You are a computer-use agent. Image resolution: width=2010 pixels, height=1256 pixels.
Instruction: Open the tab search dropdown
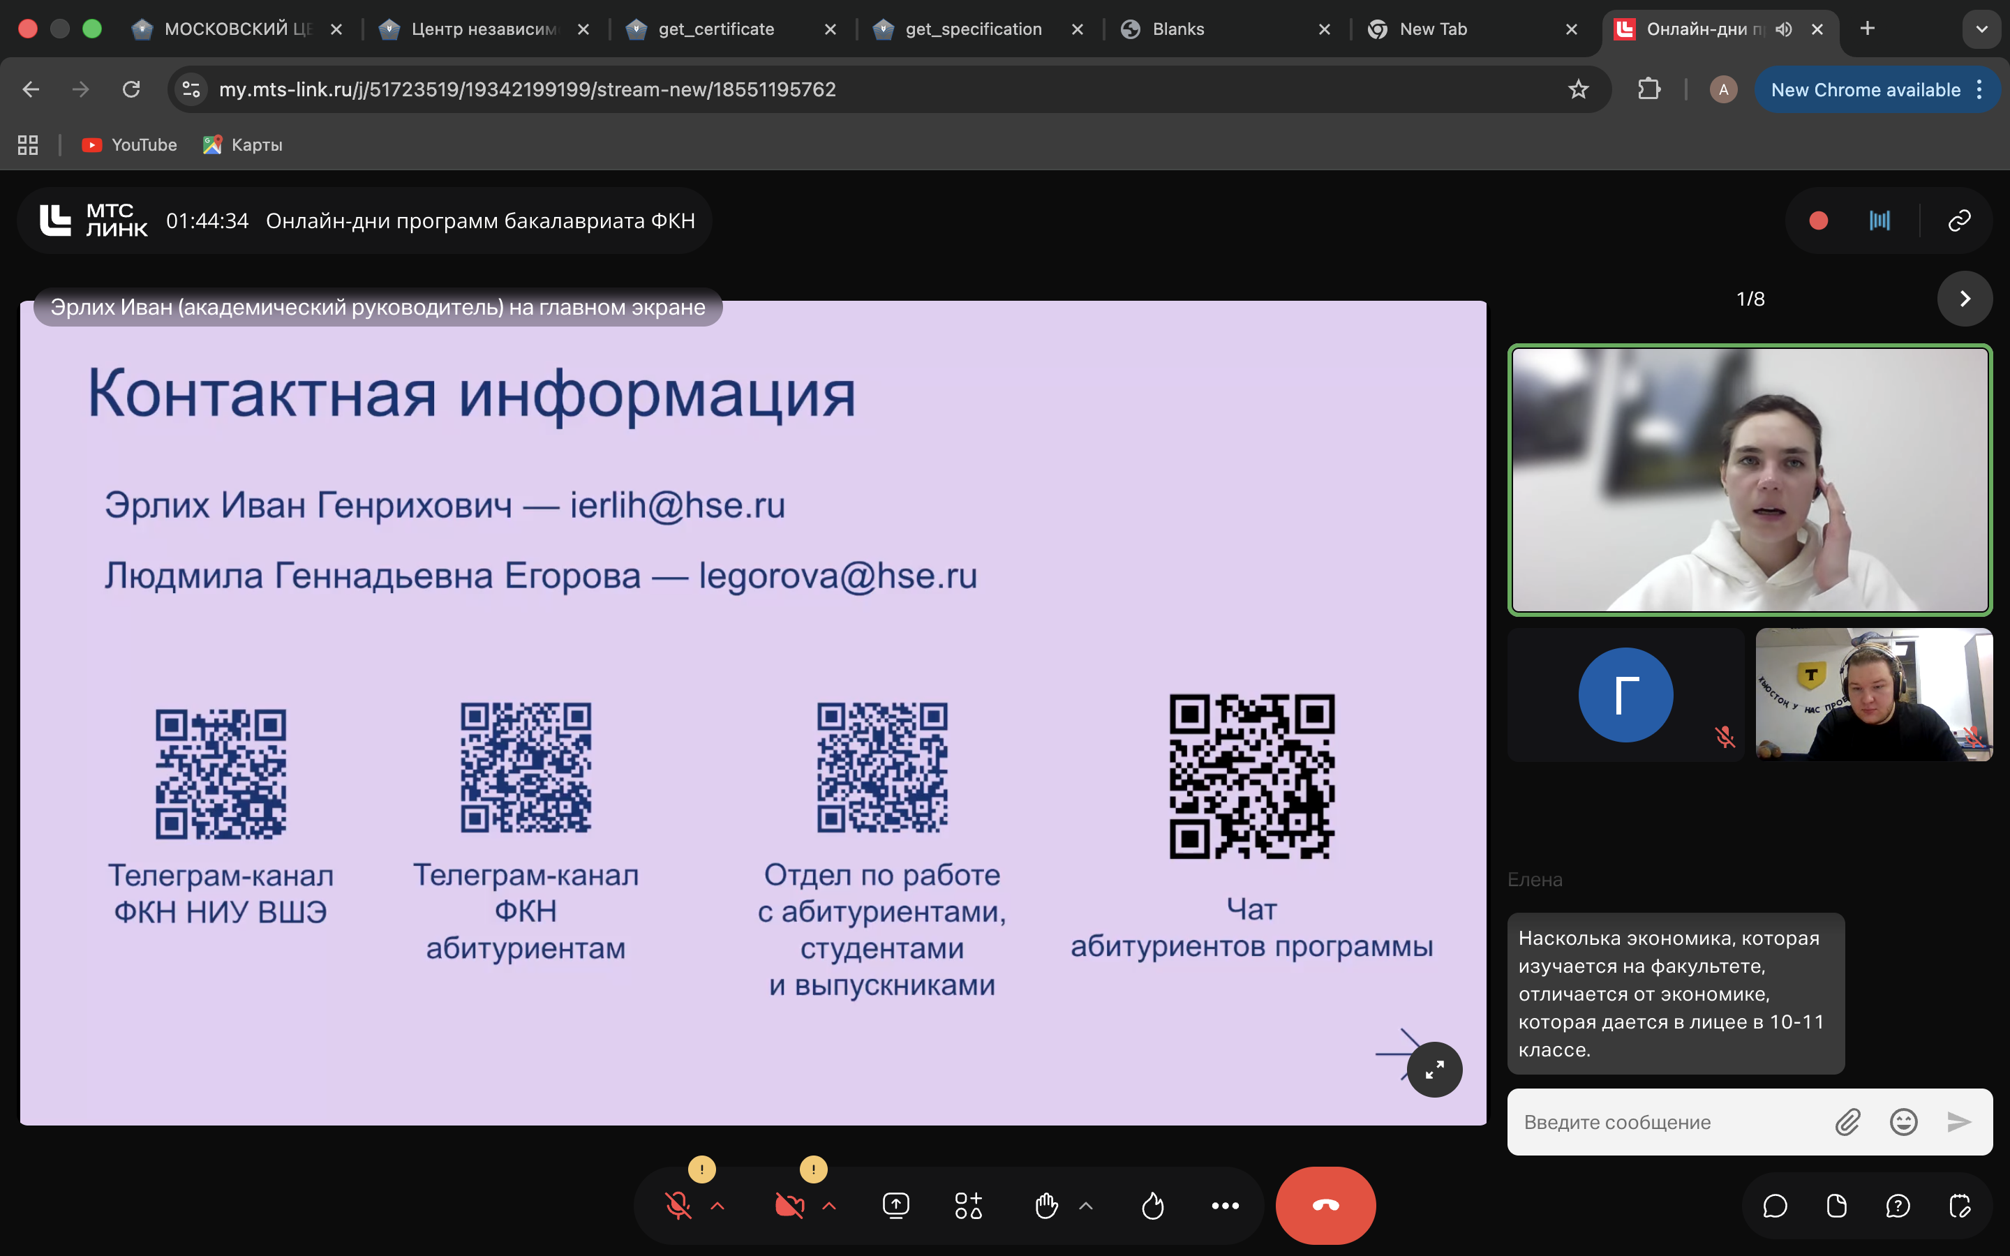tap(1981, 29)
